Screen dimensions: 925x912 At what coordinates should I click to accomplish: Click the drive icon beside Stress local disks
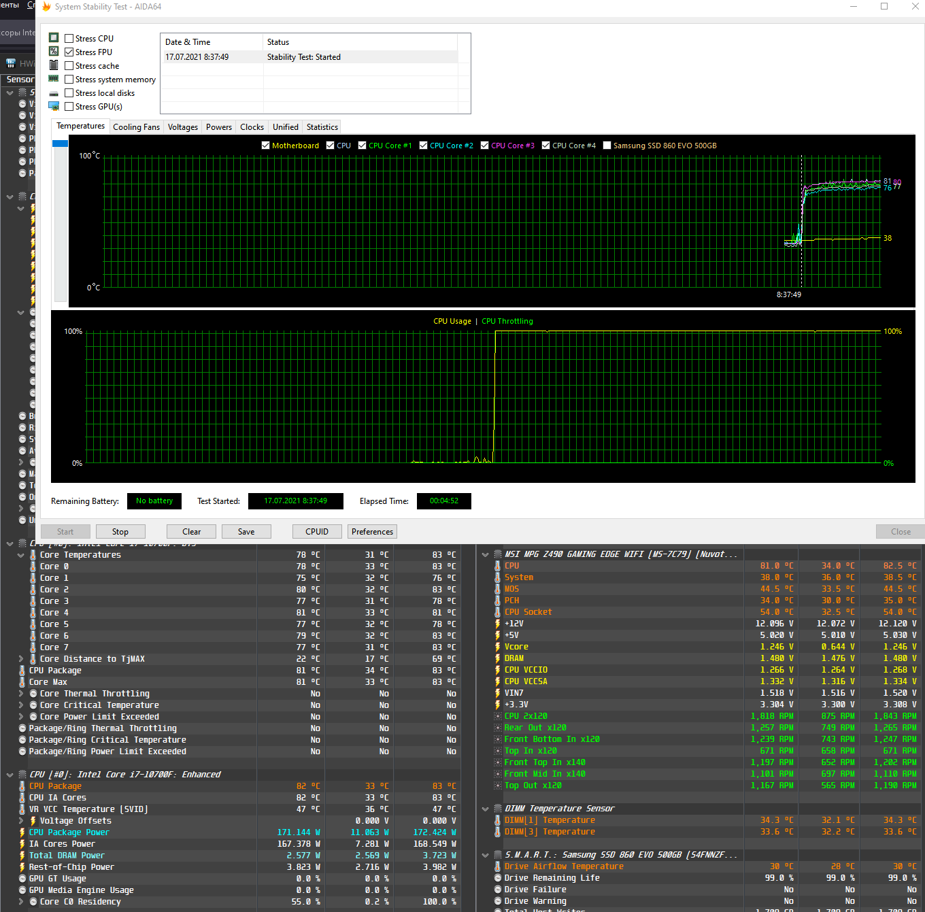coord(54,93)
